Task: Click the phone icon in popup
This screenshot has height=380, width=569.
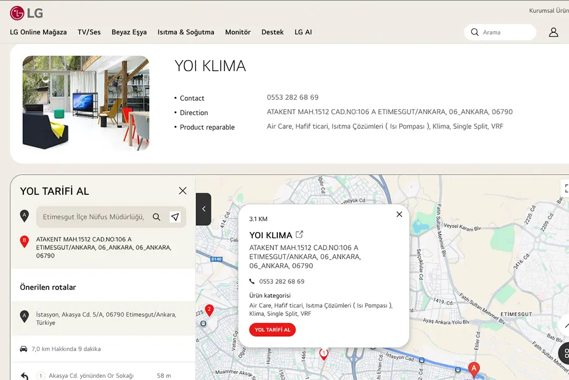Action: (252, 281)
